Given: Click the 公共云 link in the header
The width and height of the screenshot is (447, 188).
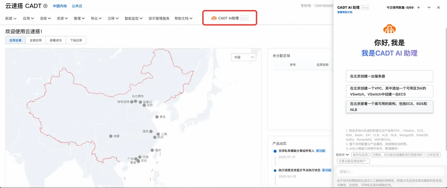Looking at the screenshot, I should pyautogui.click(x=77, y=6).
